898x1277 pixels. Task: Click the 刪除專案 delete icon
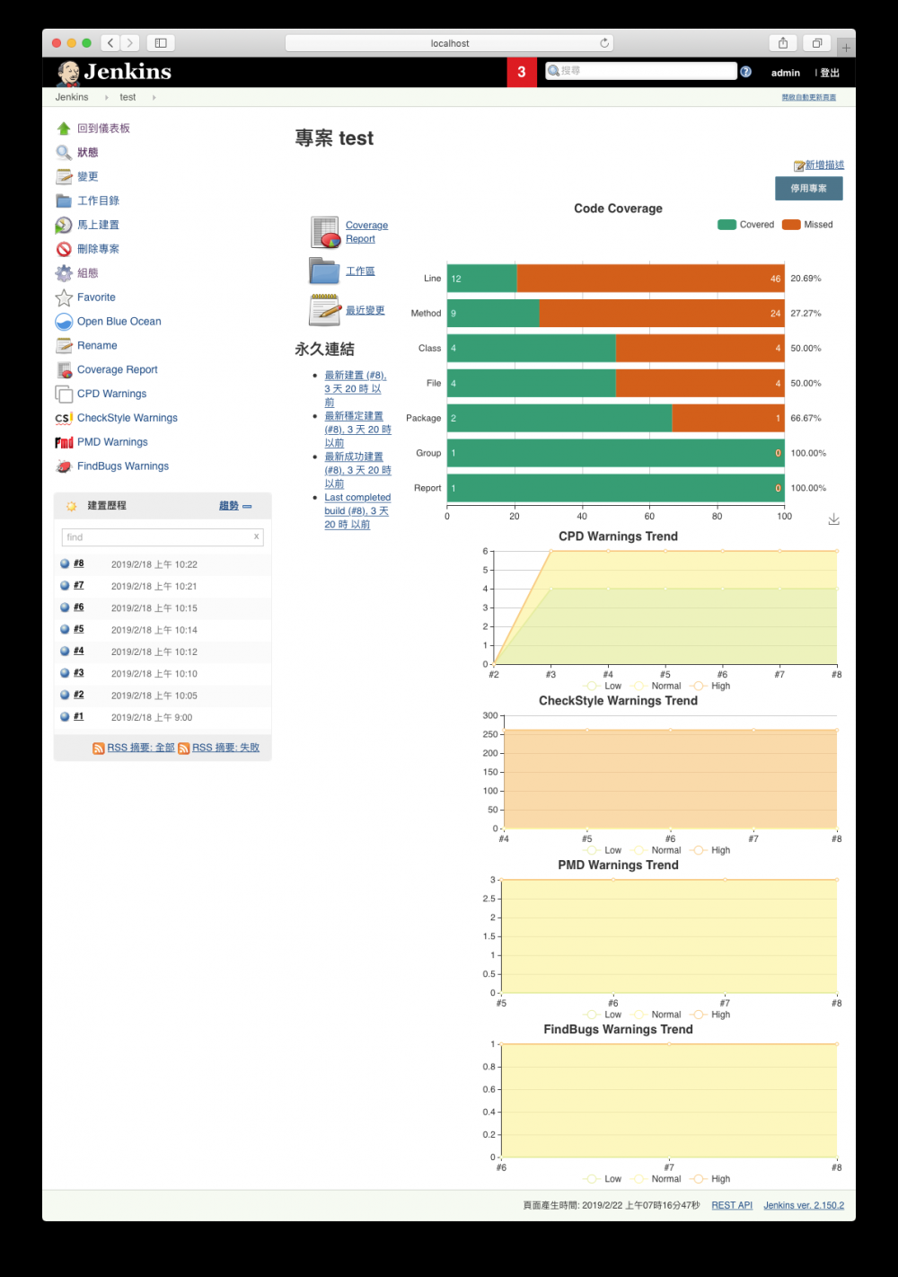click(x=63, y=249)
